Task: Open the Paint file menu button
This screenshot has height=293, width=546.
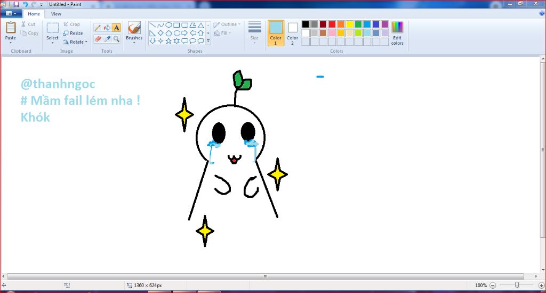Action: pyautogui.click(x=11, y=13)
